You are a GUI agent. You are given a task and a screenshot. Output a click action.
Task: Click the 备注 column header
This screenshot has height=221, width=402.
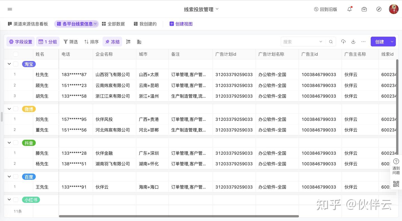coord(191,54)
